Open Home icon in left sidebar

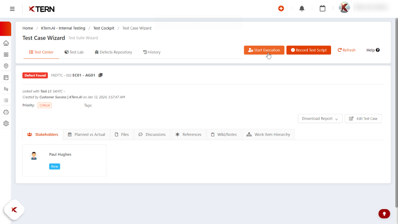[x=6, y=43]
